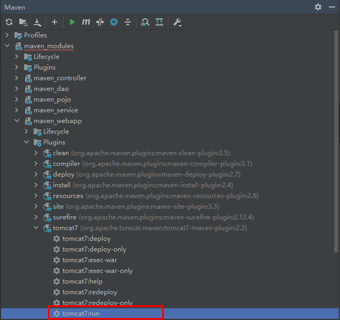Click gear icon beside tomcat7:deploy
This screenshot has height=320, width=340.
pos(56,238)
